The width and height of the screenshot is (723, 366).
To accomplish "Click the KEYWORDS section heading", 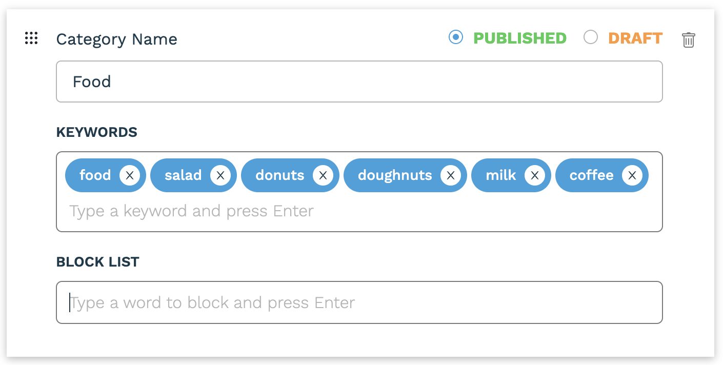I will click(x=97, y=132).
